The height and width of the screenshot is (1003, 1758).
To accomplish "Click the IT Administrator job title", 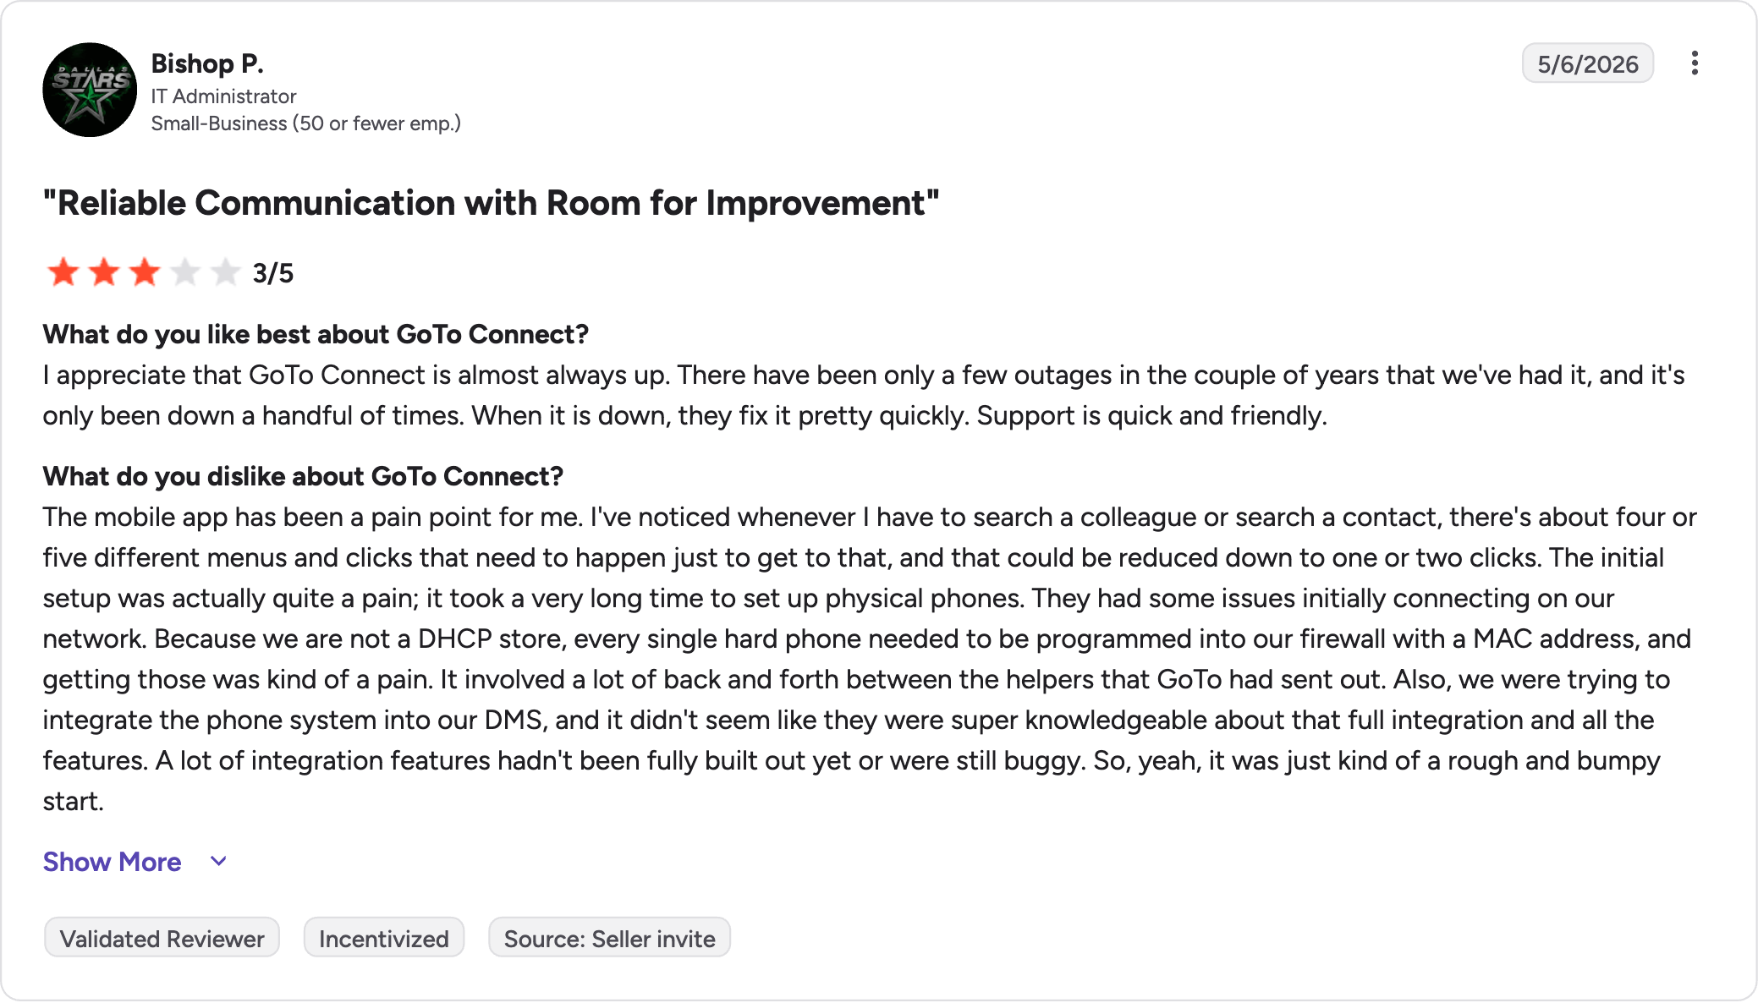I will click(224, 96).
